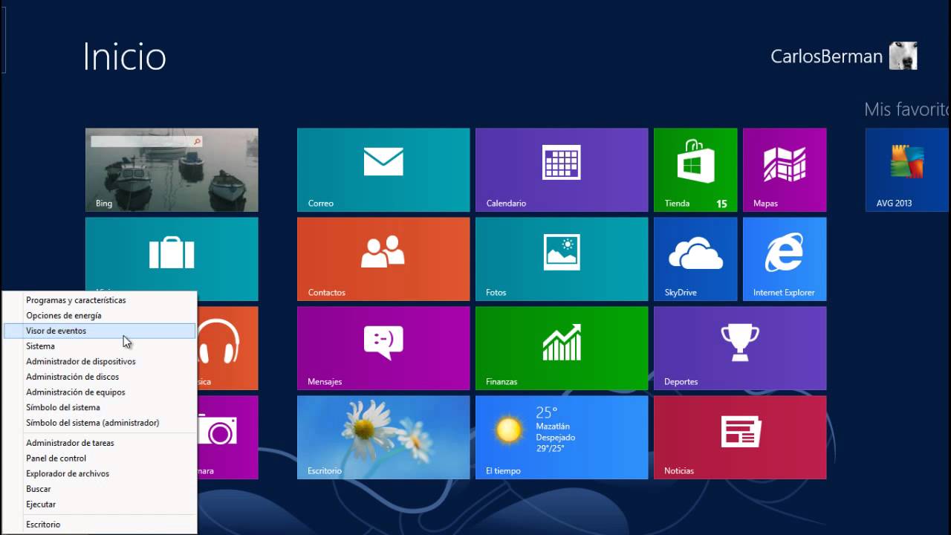This screenshot has width=951, height=535.
Task: Open the travel suitcase tile
Action: (172, 254)
